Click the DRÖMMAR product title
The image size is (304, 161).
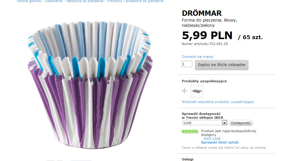coord(202,13)
